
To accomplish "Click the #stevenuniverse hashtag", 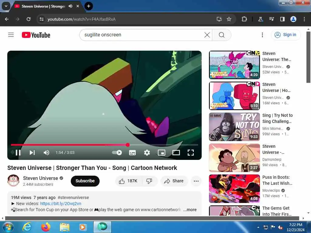I will (x=73, y=198).
